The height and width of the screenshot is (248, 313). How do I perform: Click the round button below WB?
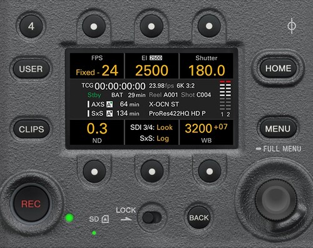pyautogui.click(x=210, y=172)
